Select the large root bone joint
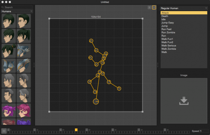210x135 pixels. click(96, 101)
